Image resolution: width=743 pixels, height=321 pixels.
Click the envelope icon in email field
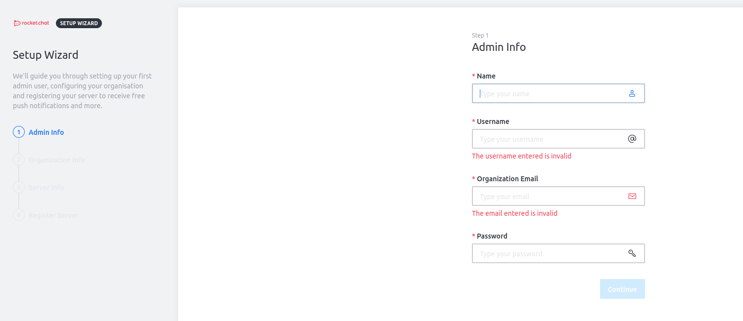tap(632, 197)
